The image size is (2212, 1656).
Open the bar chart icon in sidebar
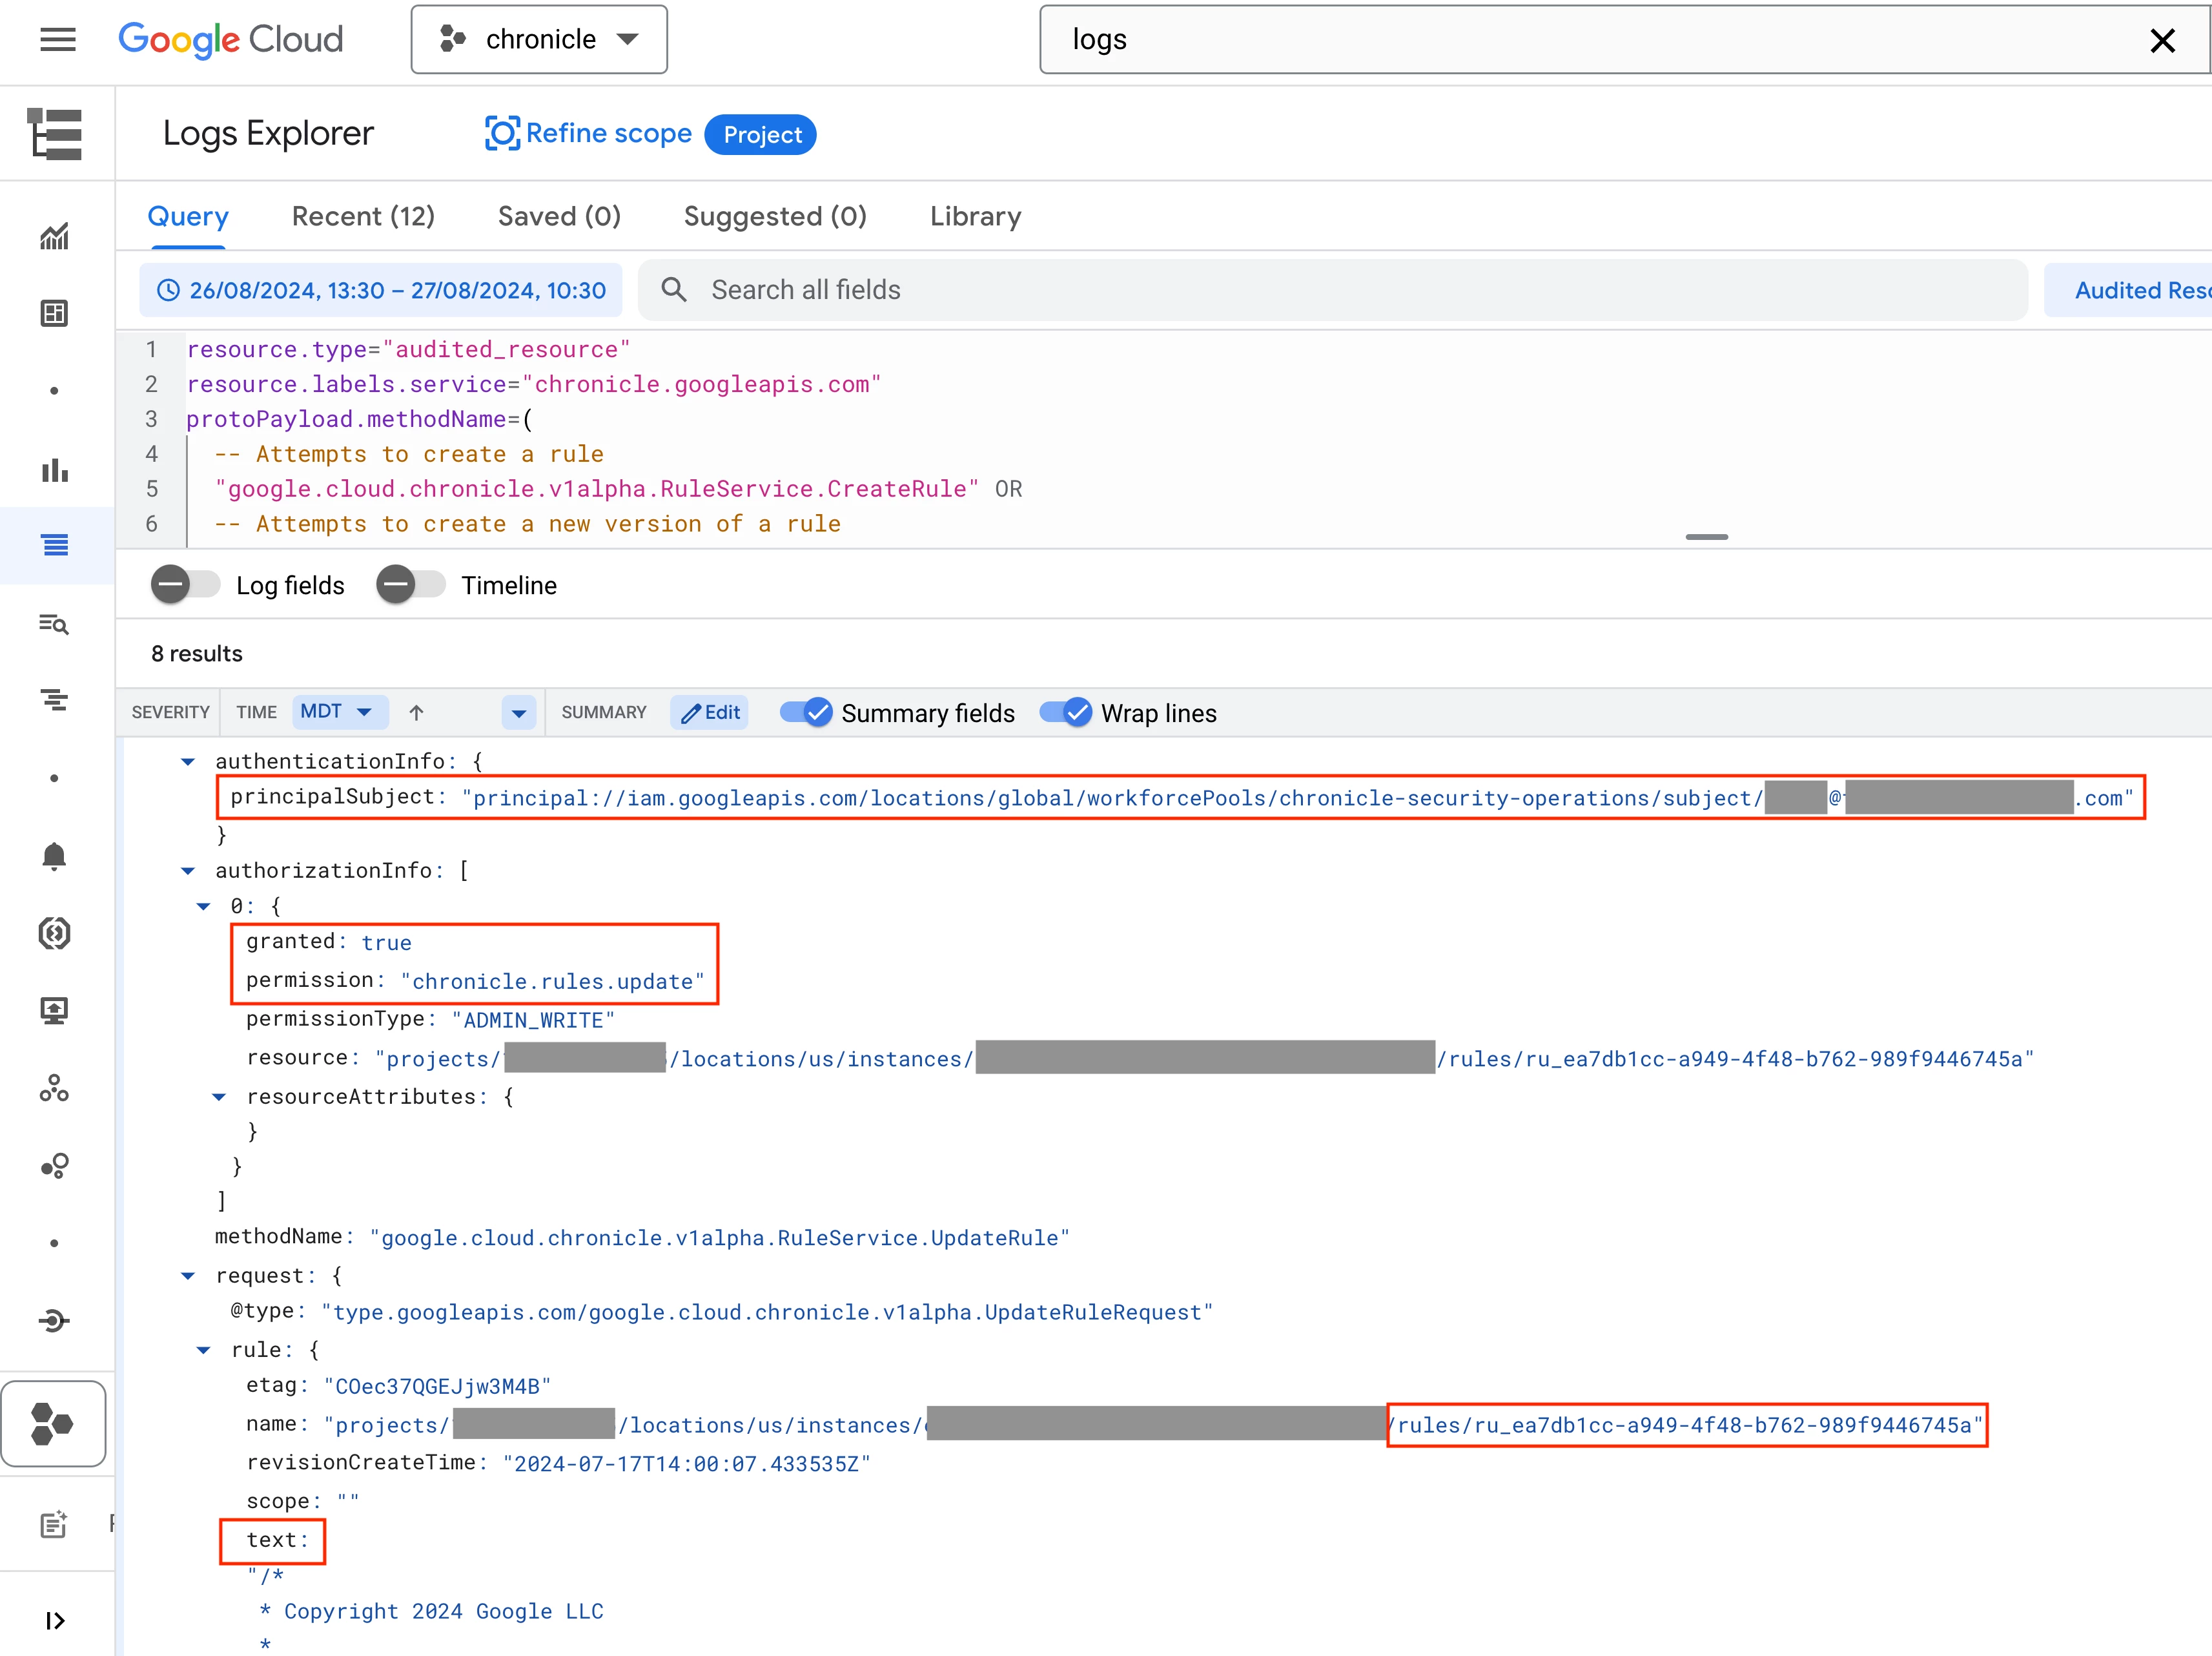click(x=54, y=470)
